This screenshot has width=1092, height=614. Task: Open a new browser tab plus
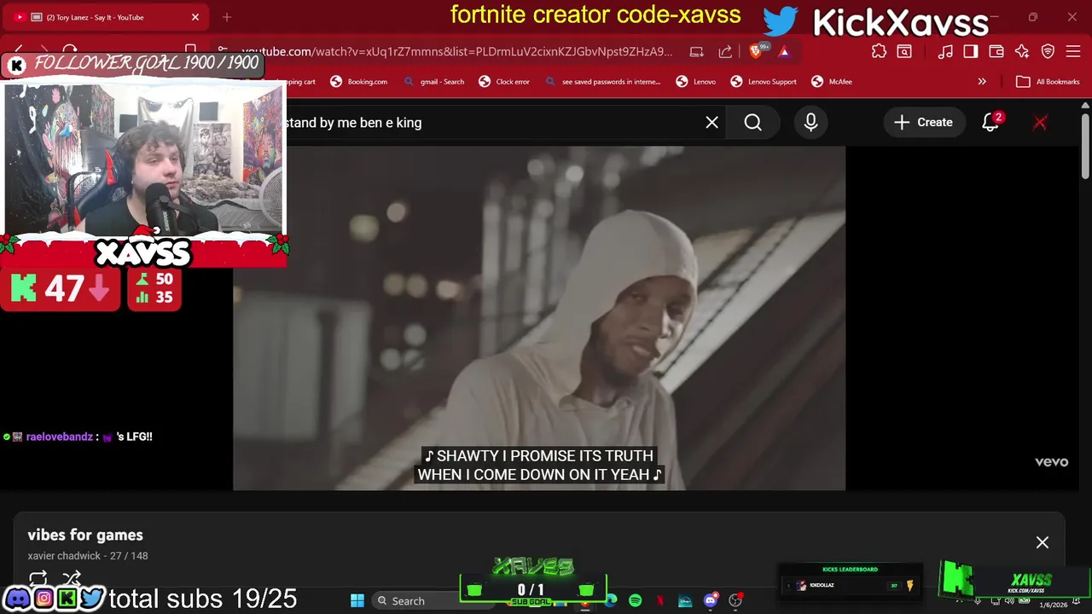click(227, 17)
